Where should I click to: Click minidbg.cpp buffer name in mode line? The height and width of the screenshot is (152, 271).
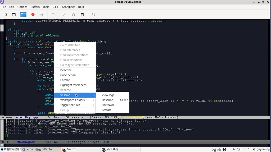pyautogui.click(x=27, y=117)
